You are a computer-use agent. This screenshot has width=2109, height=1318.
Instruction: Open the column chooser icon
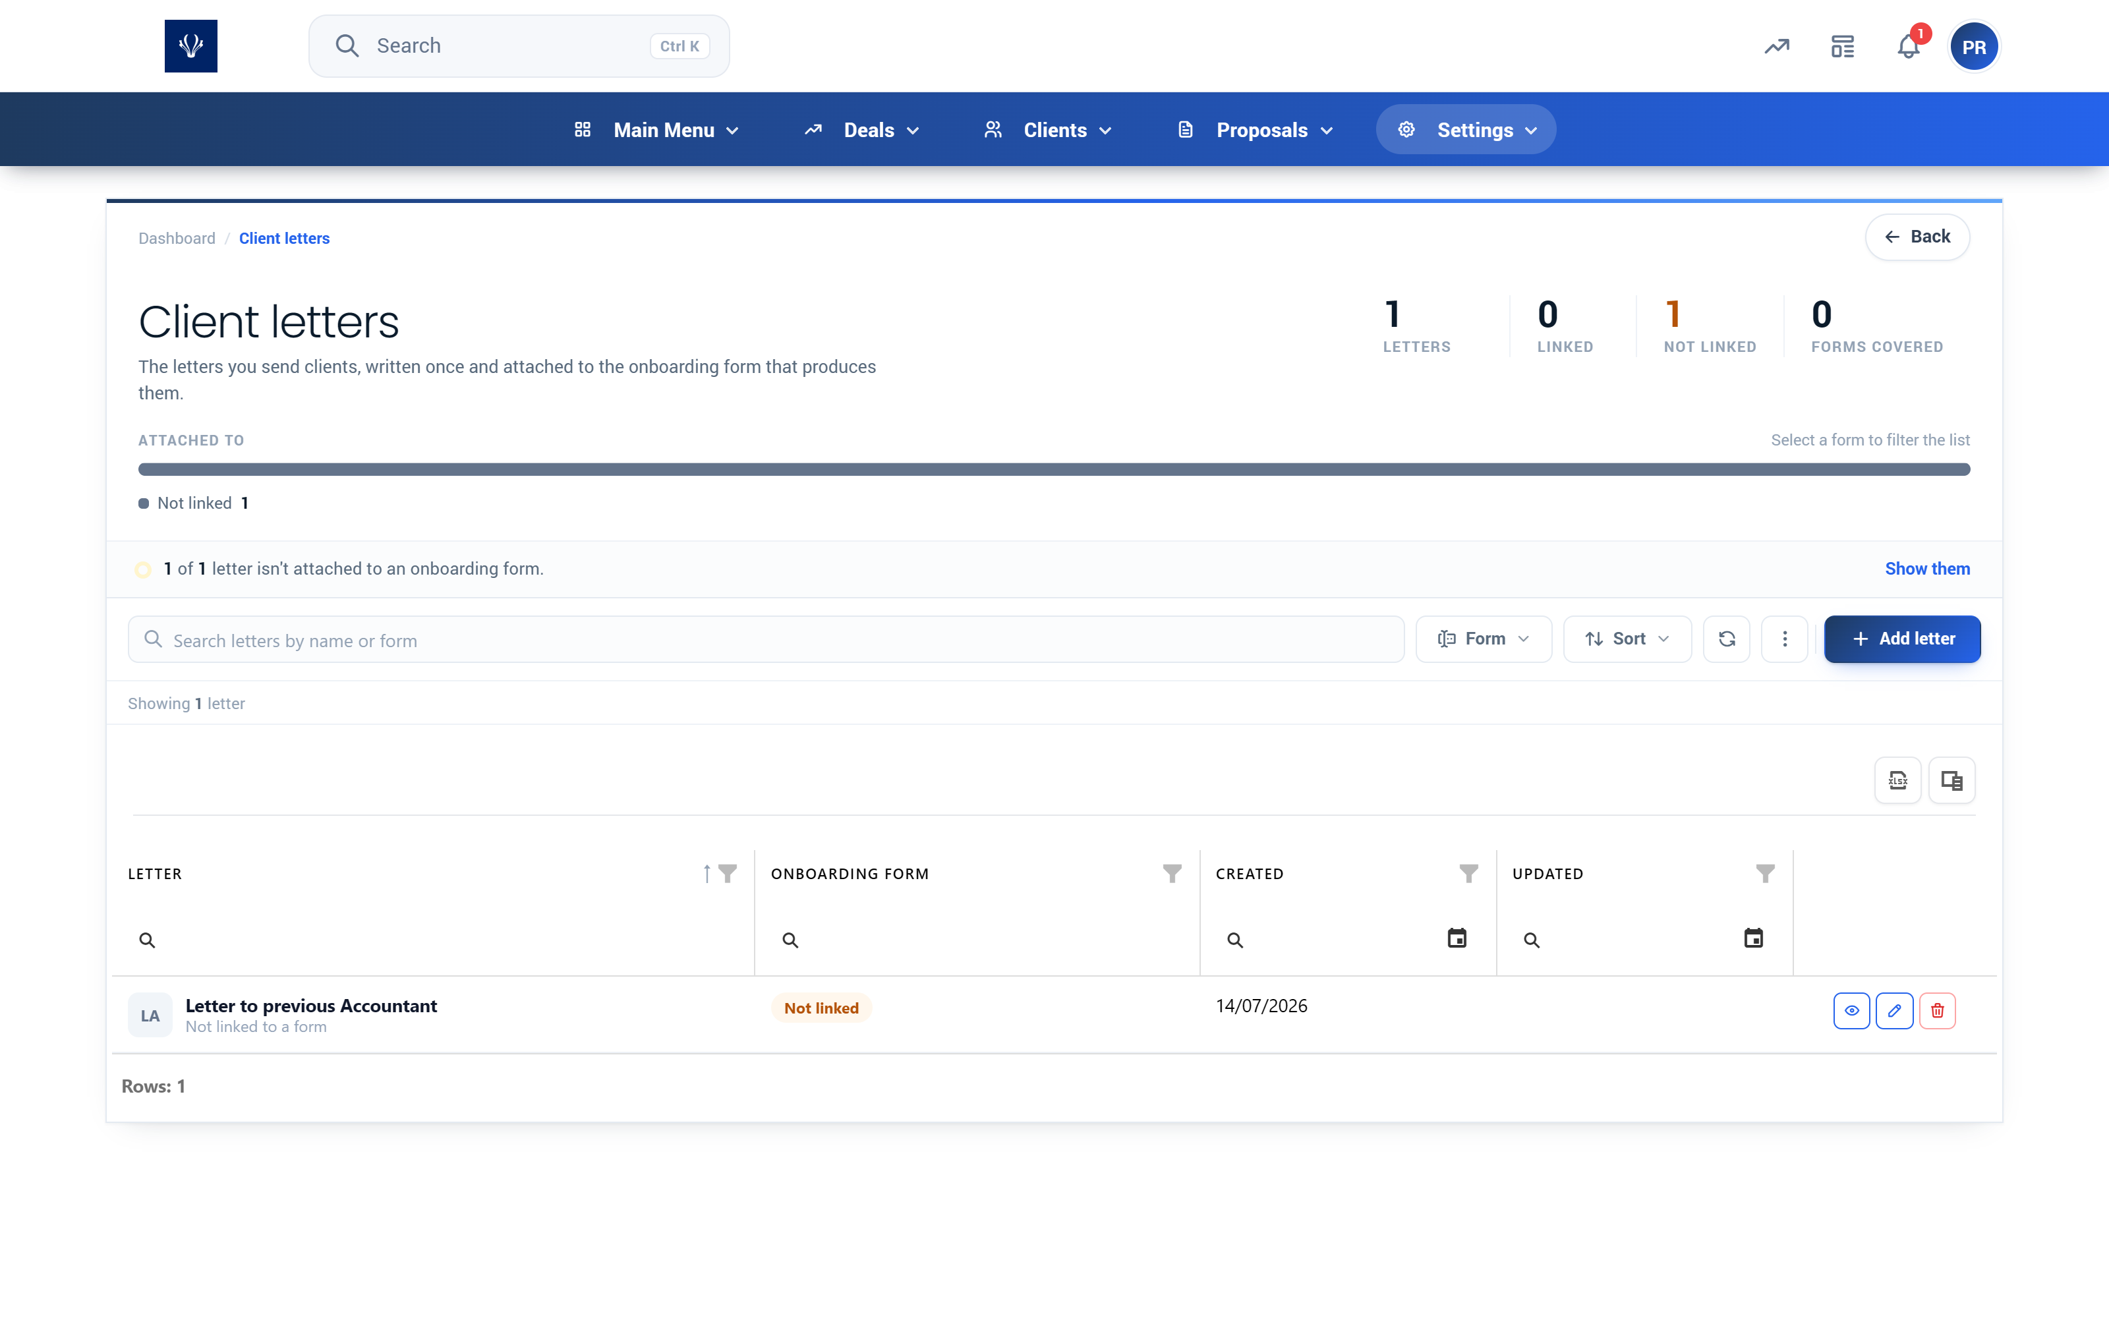[x=1952, y=780]
